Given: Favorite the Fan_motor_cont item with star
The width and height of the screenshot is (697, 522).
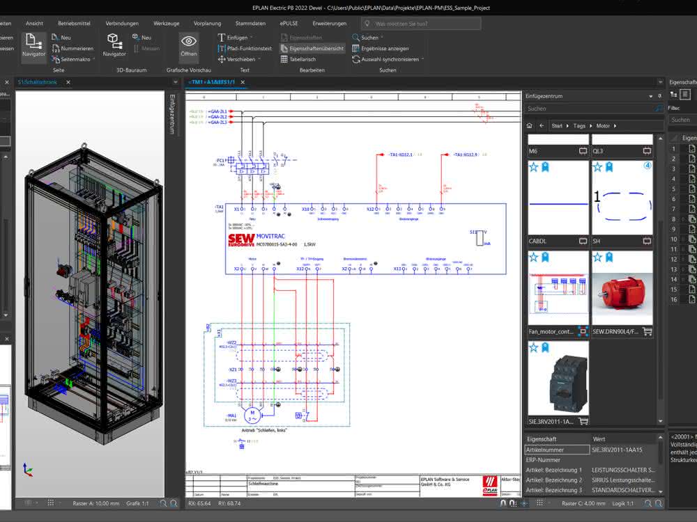Looking at the screenshot, I should coord(534,258).
